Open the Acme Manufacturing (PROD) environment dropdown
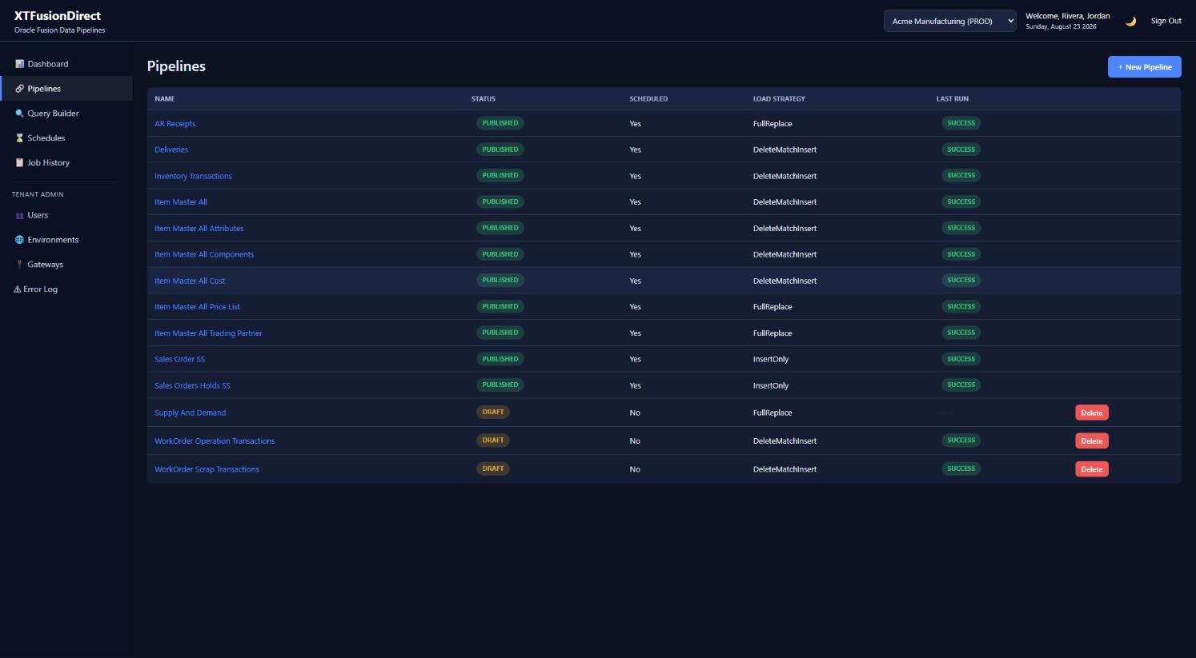The image size is (1196, 658). click(950, 22)
